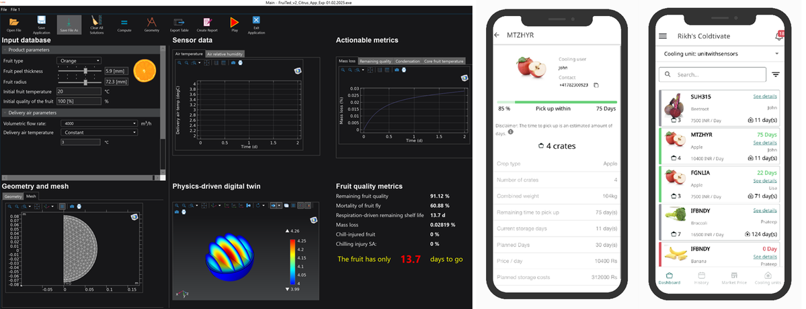806x309 pixels.
Task: Open the hamburger menu in Coldtivate app
Action: (663, 36)
